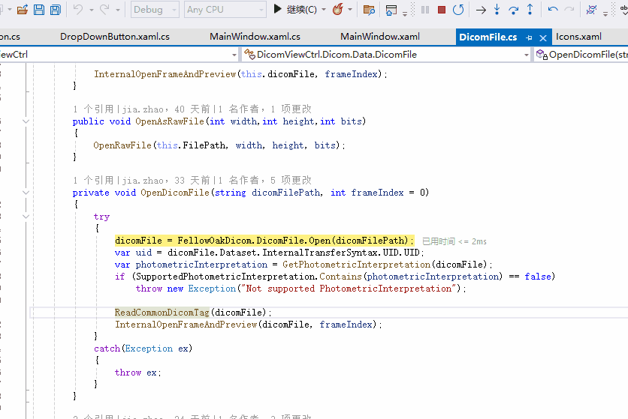Click the 'throw ex;' statement
Viewport: 628px width, 419px height.
point(137,373)
